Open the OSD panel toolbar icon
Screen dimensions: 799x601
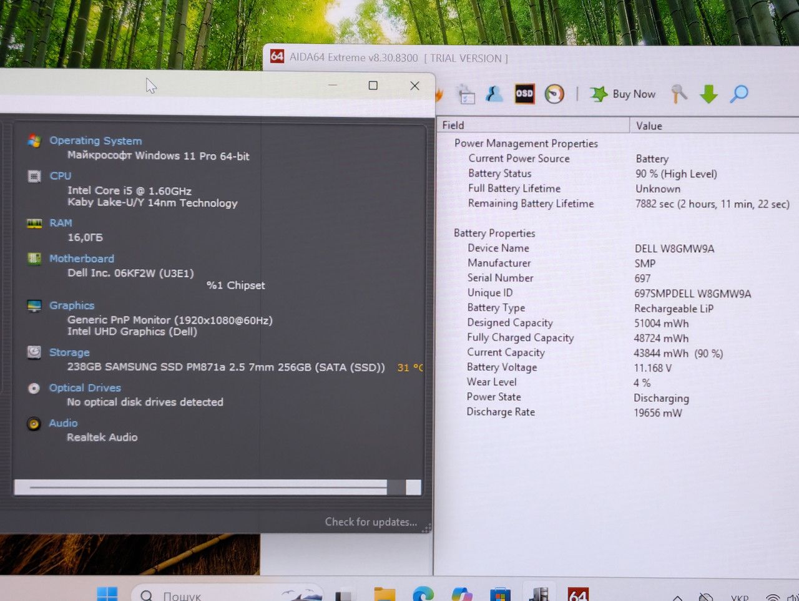point(524,94)
